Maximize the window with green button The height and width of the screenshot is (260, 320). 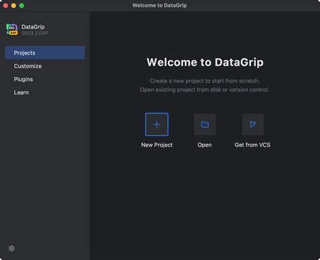pos(22,5)
